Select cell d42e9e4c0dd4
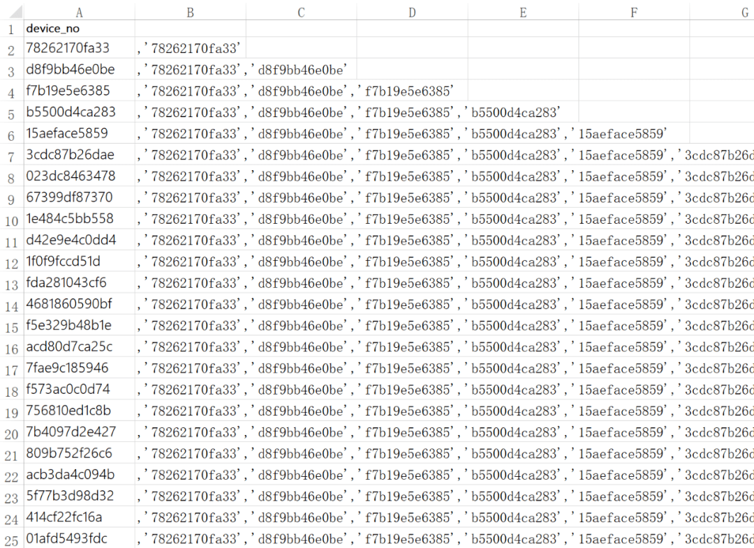The image size is (754, 548). 80,240
